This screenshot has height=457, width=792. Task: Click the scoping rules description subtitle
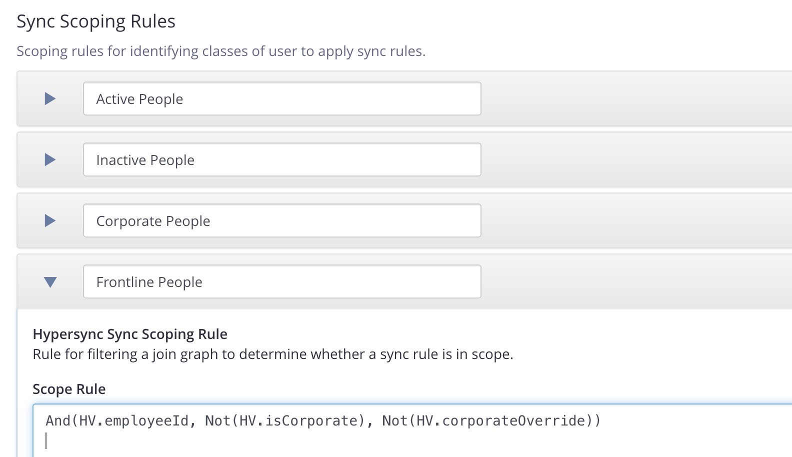pyautogui.click(x=221, y=51)
